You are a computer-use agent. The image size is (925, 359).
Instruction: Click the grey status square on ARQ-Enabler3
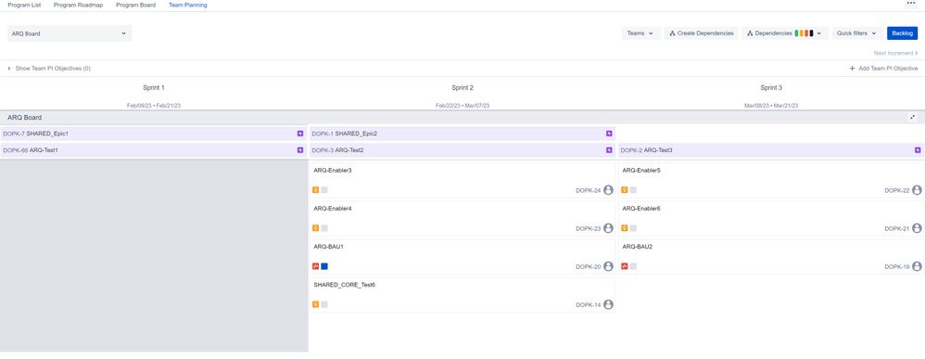click(324, 190)
